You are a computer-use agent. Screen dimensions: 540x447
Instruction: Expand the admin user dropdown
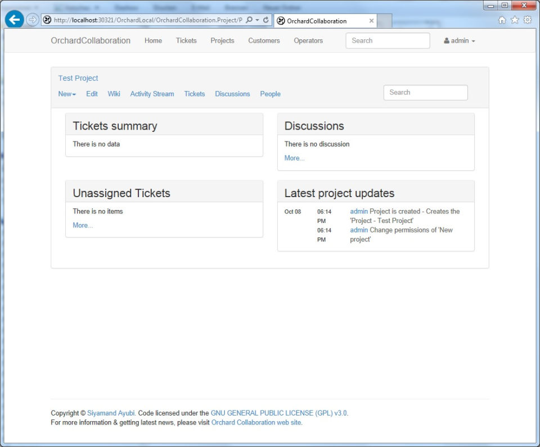[460, 40]
